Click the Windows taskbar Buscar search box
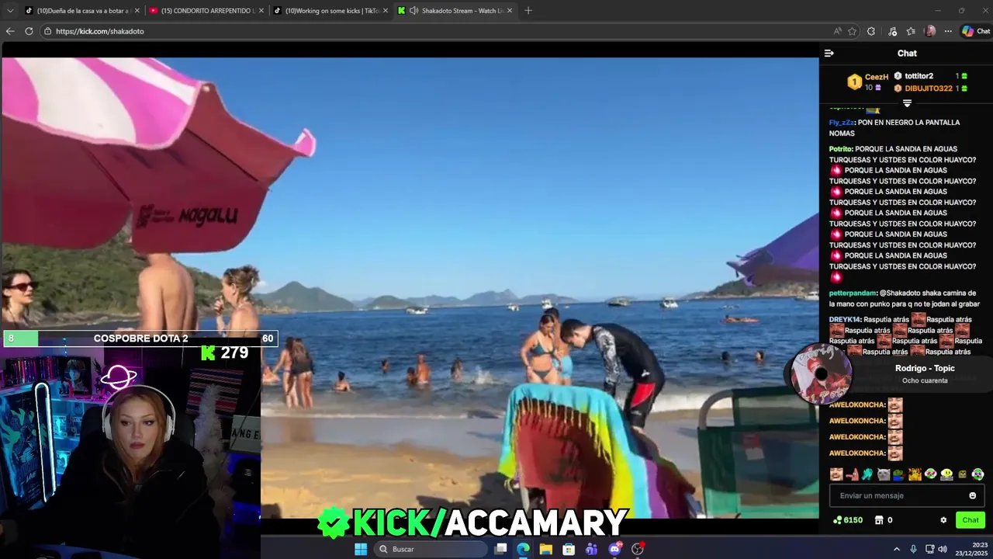 (x=431, y=549)
